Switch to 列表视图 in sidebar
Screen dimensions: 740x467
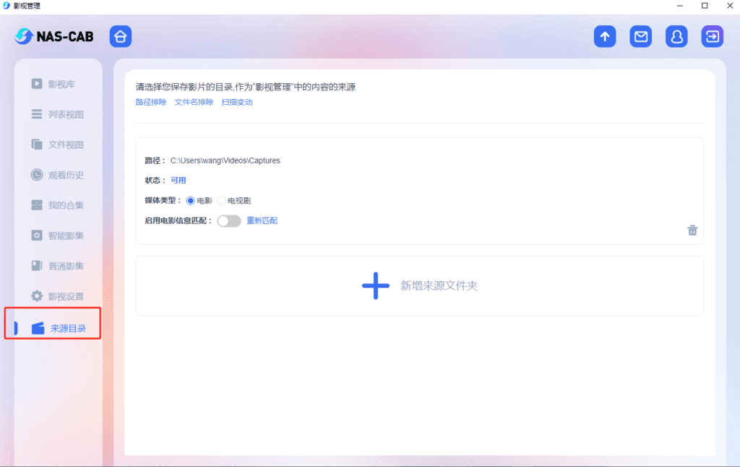pyautogui.click(x=65, y=114)
